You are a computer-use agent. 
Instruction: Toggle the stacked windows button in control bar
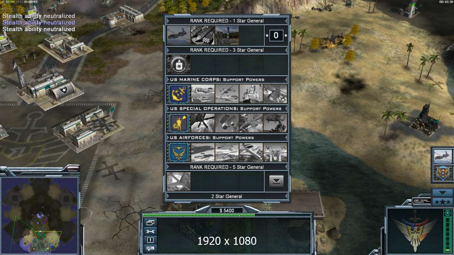tap(150, 223)
